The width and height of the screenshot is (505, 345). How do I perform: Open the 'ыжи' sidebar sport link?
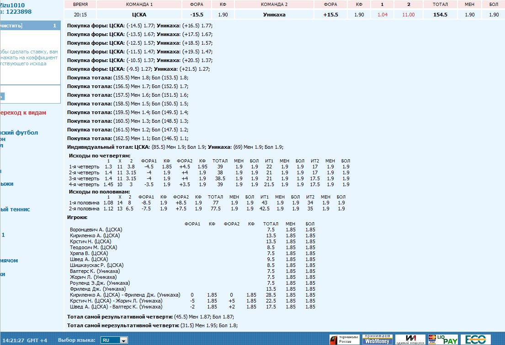[x=7, y=184]
